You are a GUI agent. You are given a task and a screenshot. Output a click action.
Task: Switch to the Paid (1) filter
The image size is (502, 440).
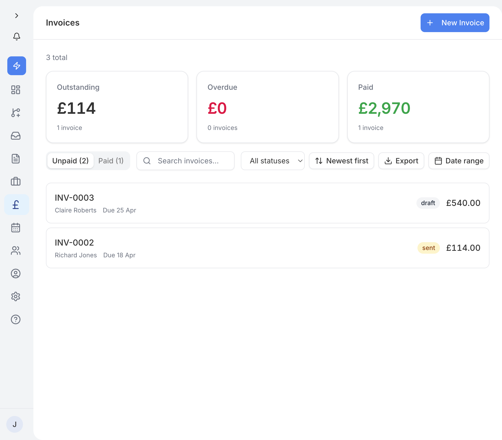[x=111, y=160]
